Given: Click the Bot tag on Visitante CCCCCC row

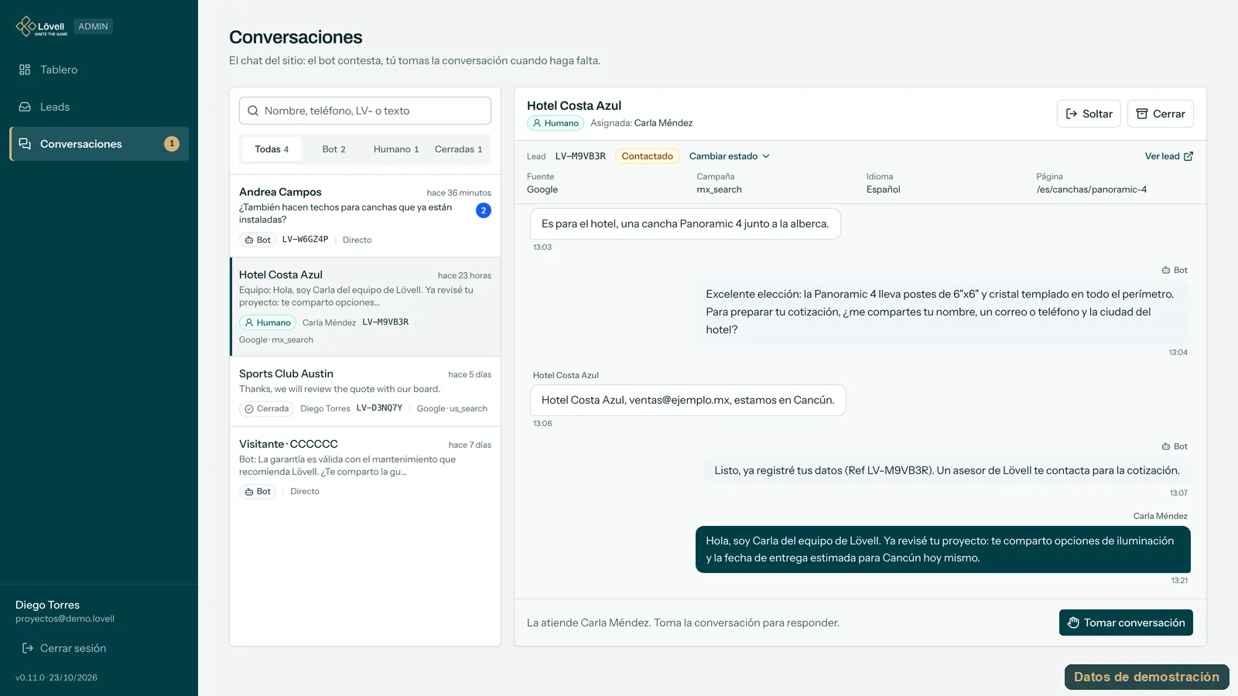Looking at the screenshot, I should point(258,491).
